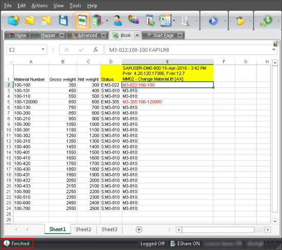Open the File menu
Viewport: 282px width, 250px height.
click(8, 6)
